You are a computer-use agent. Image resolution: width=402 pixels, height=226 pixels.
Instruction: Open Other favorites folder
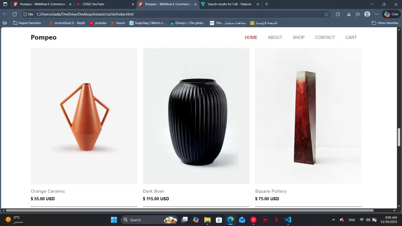pyautogui.click(x=385, y=23)
